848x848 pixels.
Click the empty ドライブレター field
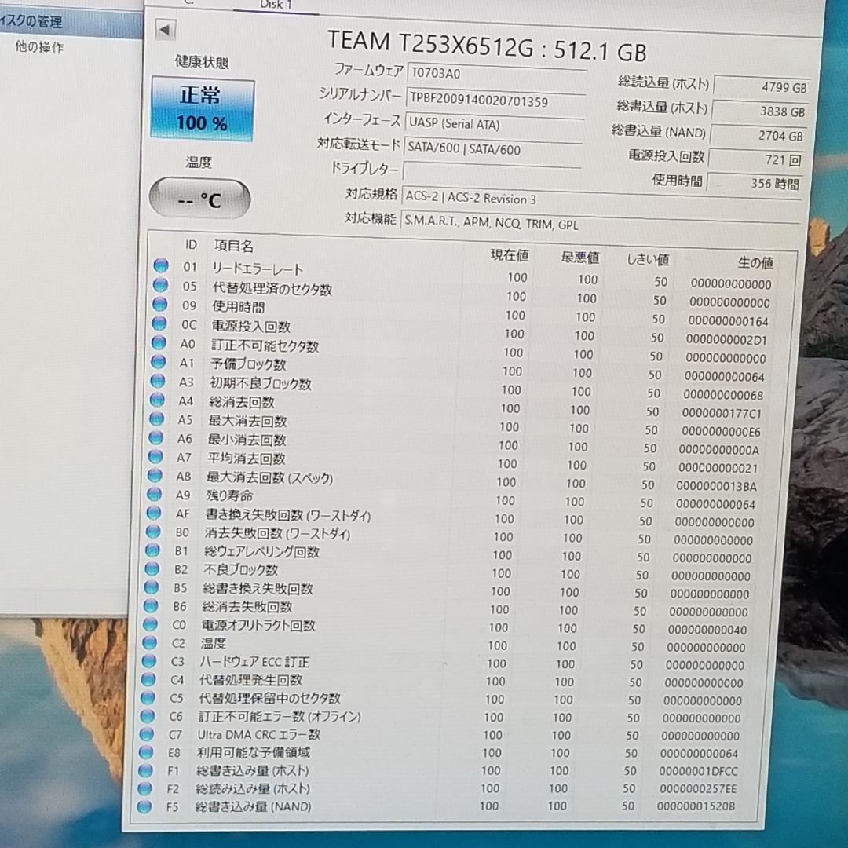(491, 172)
